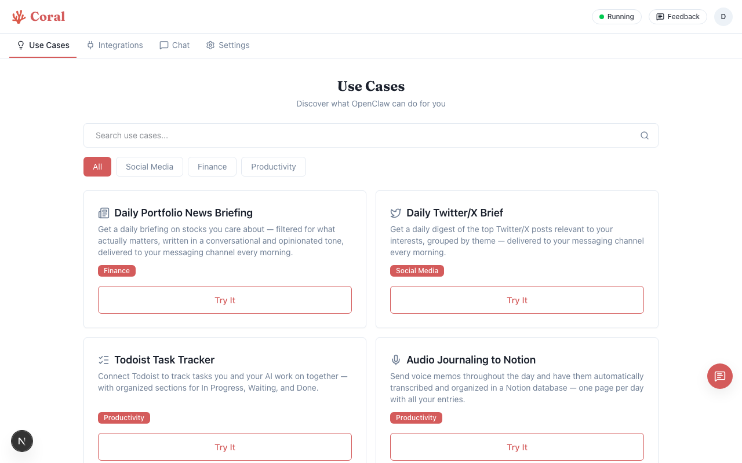Image resolution: width=742 pixels, height=463 pixels.
Task: Click the newspaper icon on Daily Portfolio News Briefing
Action: [104, 212]
